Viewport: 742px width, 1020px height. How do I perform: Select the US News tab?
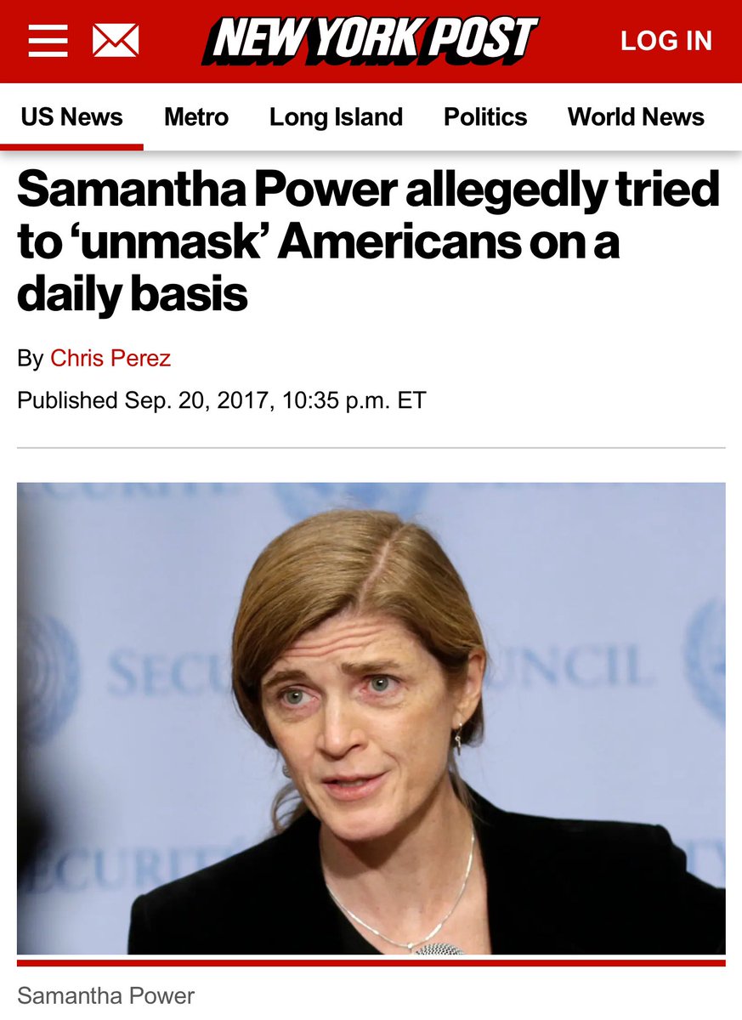tap(71, 116)
